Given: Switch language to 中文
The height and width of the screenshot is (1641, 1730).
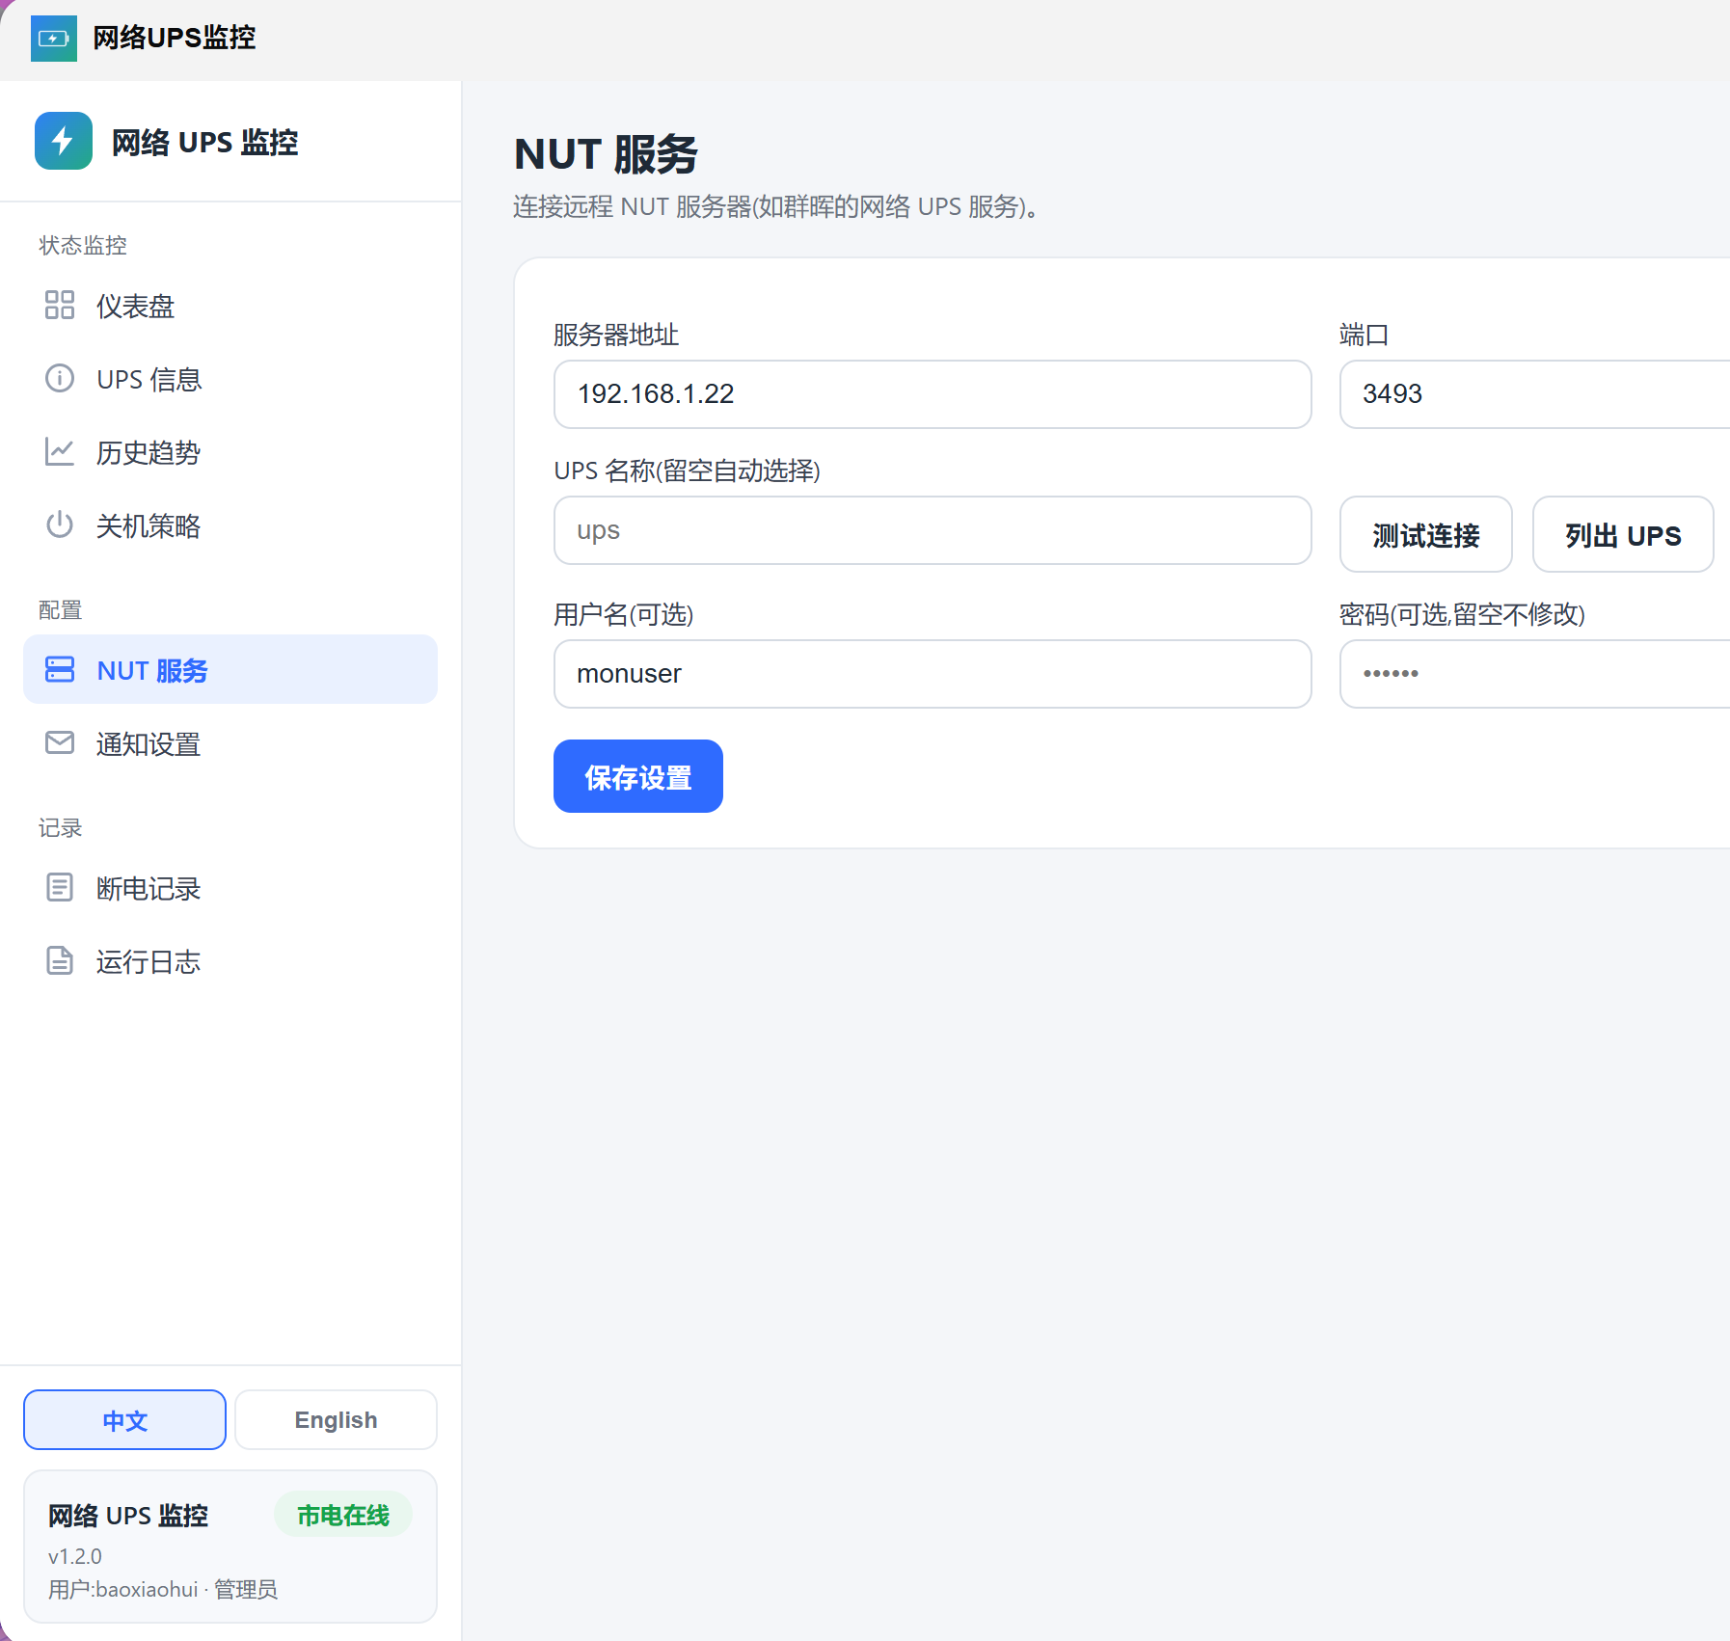Looking at the screenshot, I should (x=124, y=1419).
